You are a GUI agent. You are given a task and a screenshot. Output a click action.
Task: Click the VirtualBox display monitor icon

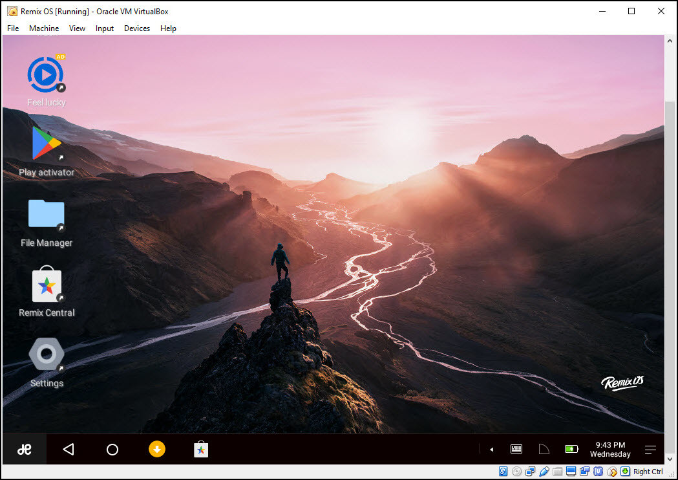[x=571, y=472]
